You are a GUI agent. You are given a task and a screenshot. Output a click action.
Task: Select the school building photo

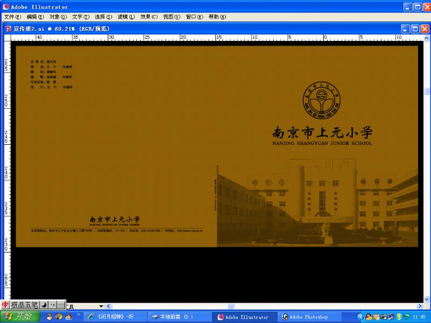317,202
